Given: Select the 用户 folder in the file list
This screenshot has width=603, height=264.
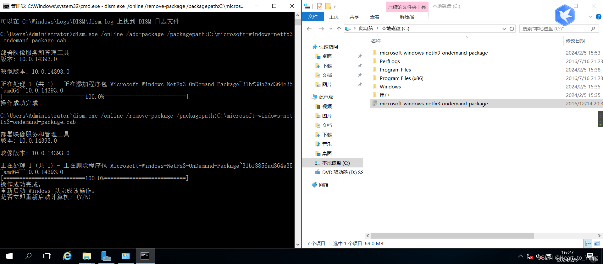Looking at the screenshot, I should [384, 95].
